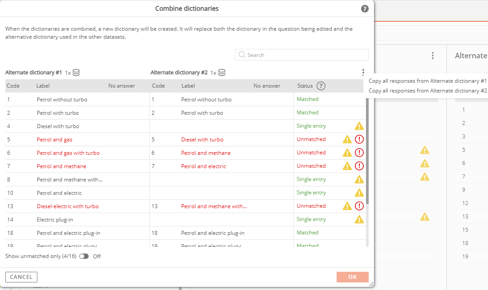Screen dimensions: 488x290
Task: Click red error circle on Petrol and gas row
Action: click(359, 139)
